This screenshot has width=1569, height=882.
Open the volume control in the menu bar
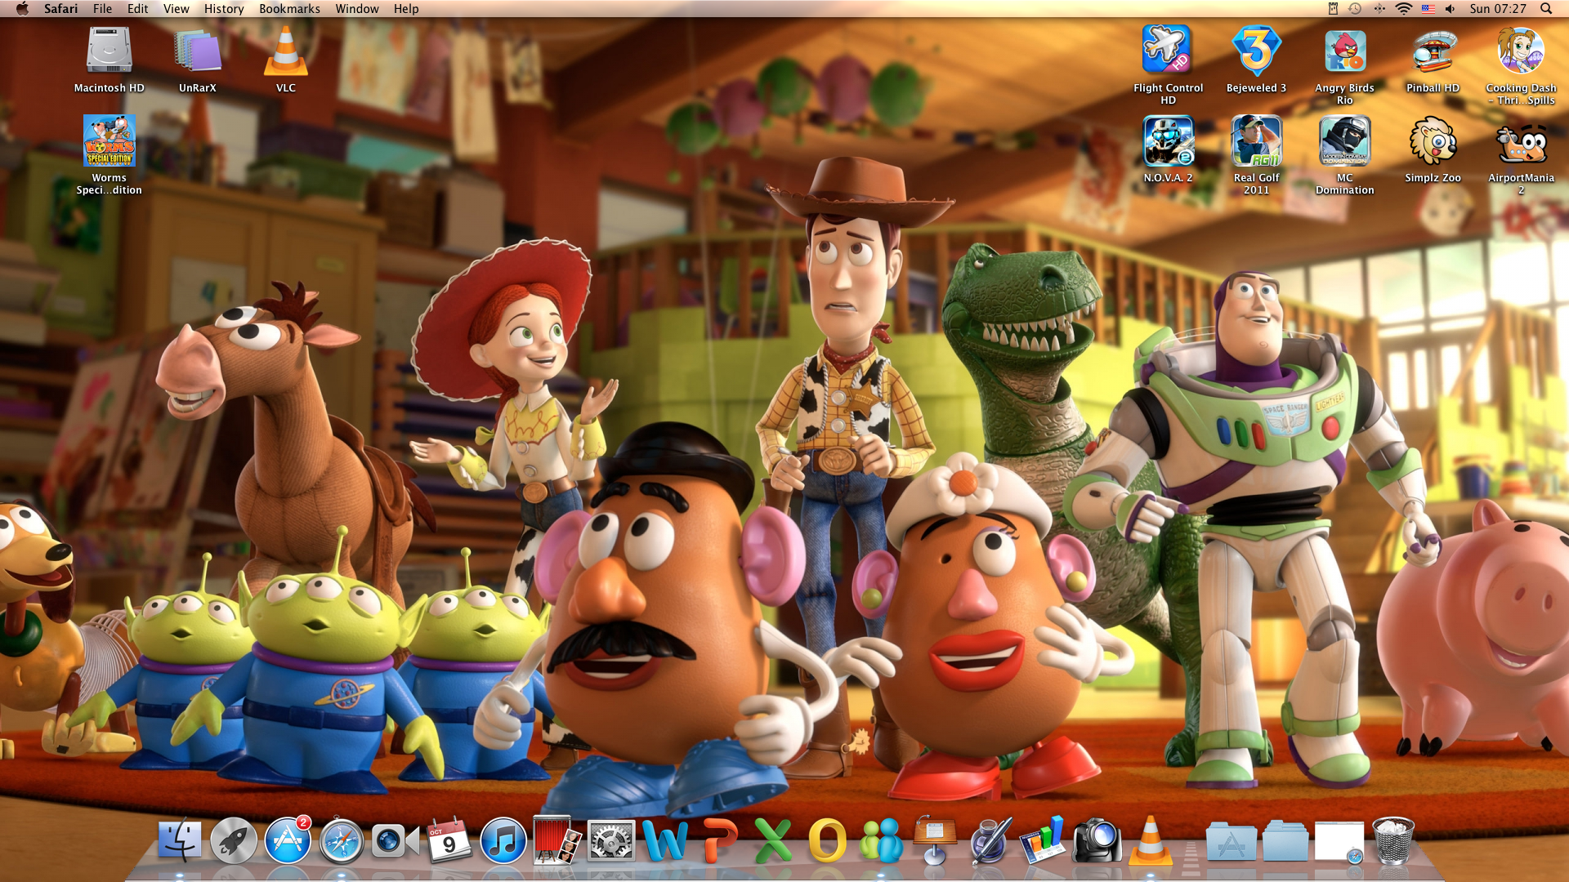tap(1450, 9)
